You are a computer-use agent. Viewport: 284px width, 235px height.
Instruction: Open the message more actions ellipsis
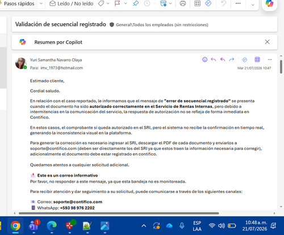point(270,60)
